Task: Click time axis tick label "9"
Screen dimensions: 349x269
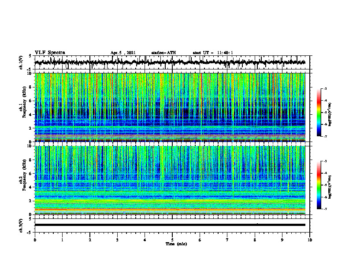Action: tap(282, 240)
